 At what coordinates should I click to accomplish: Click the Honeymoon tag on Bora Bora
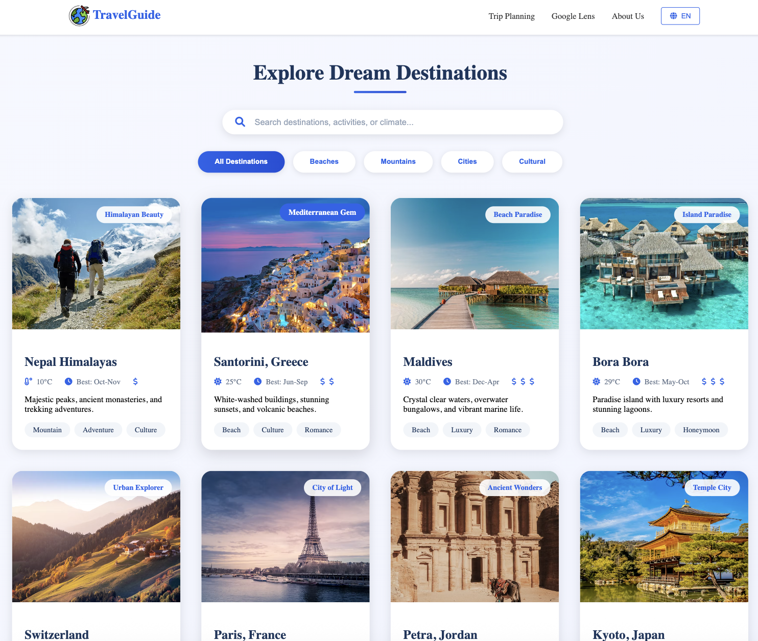tap(701, 430)
